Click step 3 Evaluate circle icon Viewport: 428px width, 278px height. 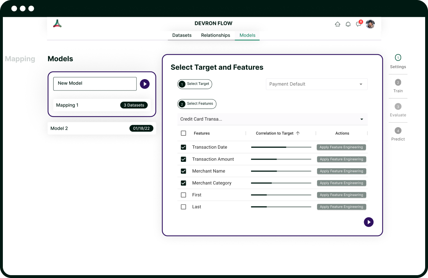point(398,107)
